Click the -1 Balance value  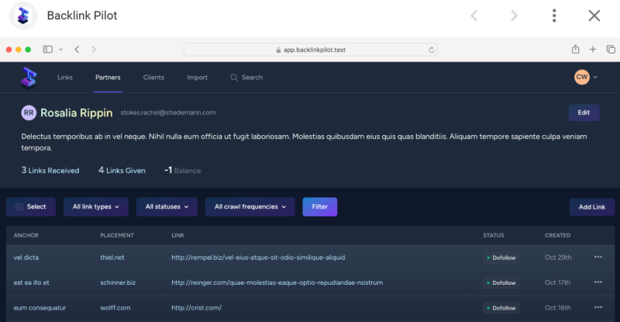point(183,170)
